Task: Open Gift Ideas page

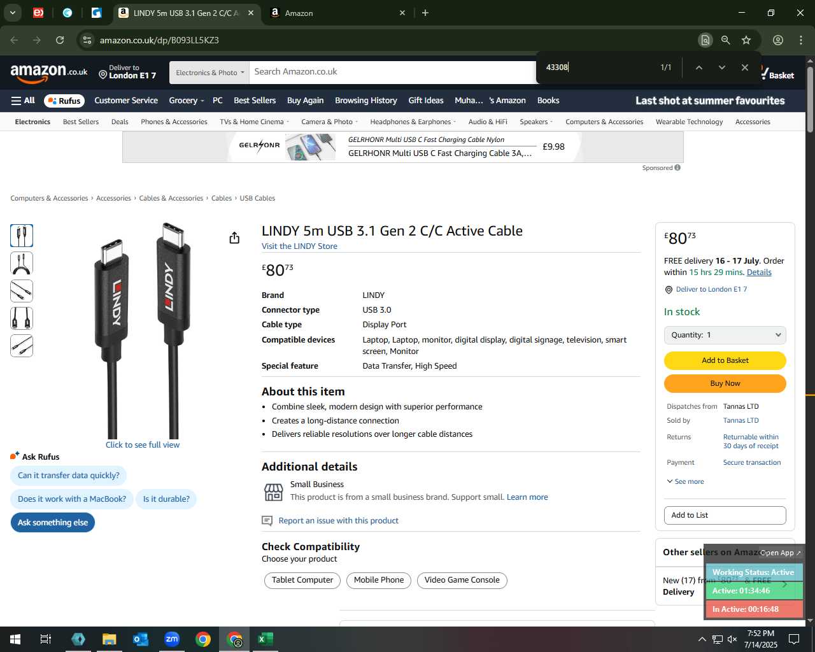Action: (426, 101)
